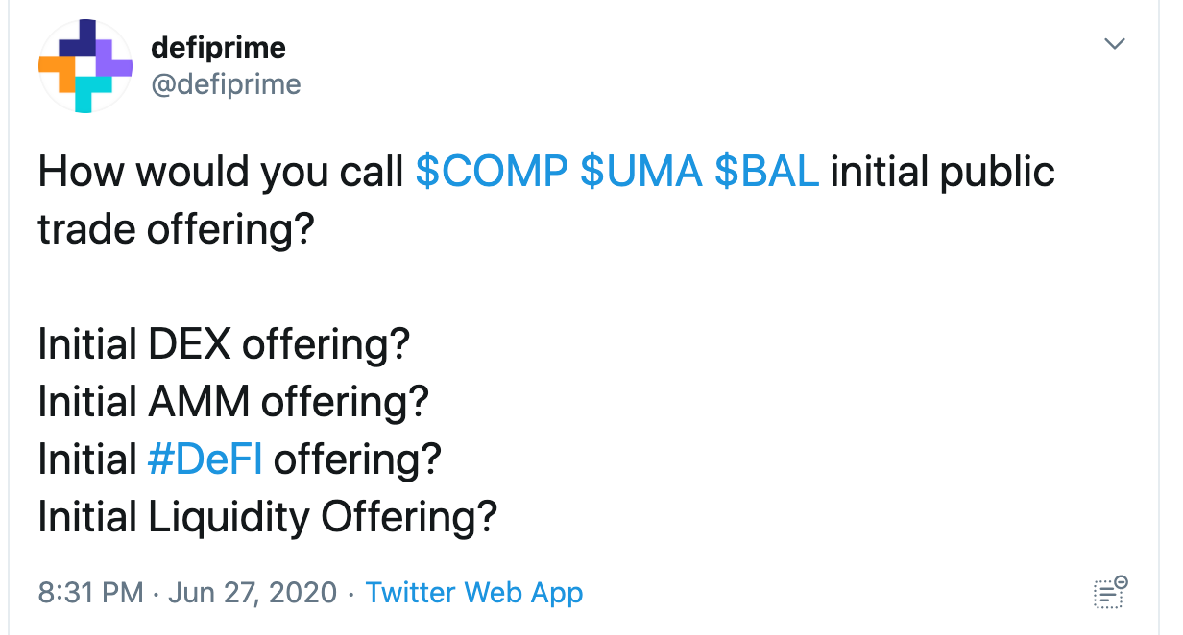
Task: Select the $BAL cashtag link
Action: coord(766,173)
